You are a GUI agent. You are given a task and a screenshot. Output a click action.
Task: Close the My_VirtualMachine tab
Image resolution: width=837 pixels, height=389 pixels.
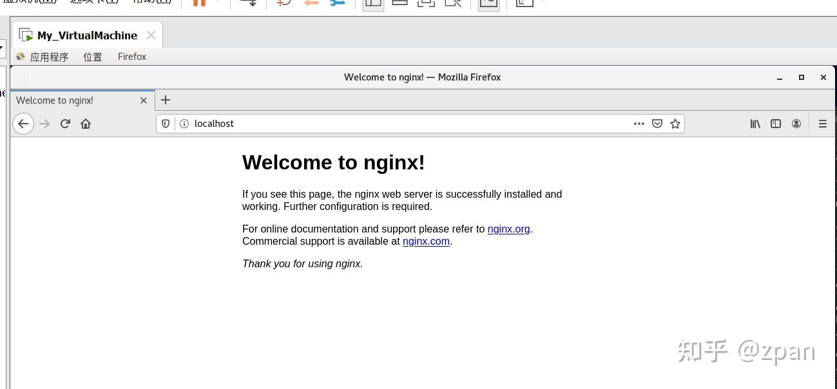(x=151, y=35)
